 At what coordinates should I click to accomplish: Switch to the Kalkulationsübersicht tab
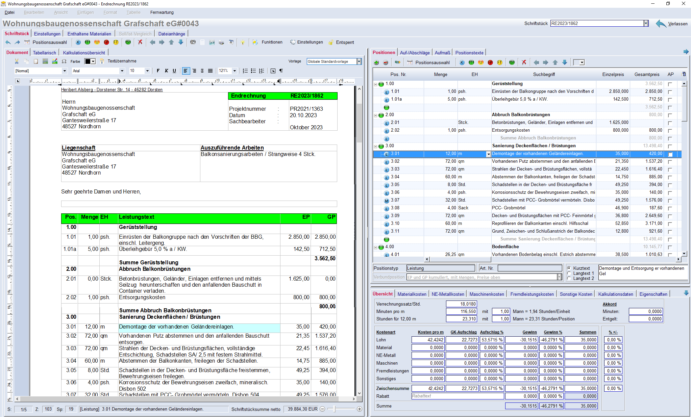point(84,53)
